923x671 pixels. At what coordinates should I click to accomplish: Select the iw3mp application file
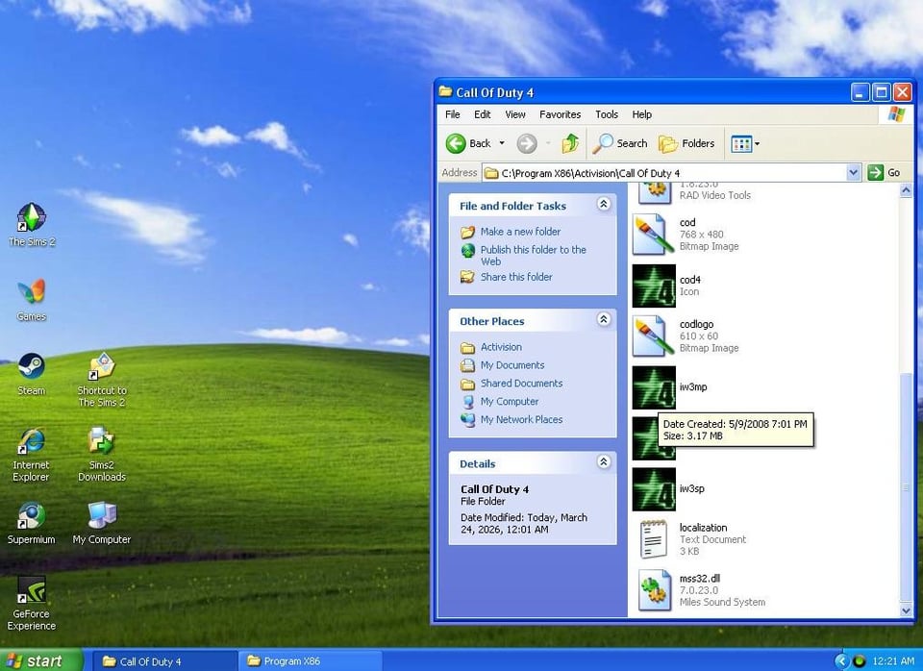point(654,387)
